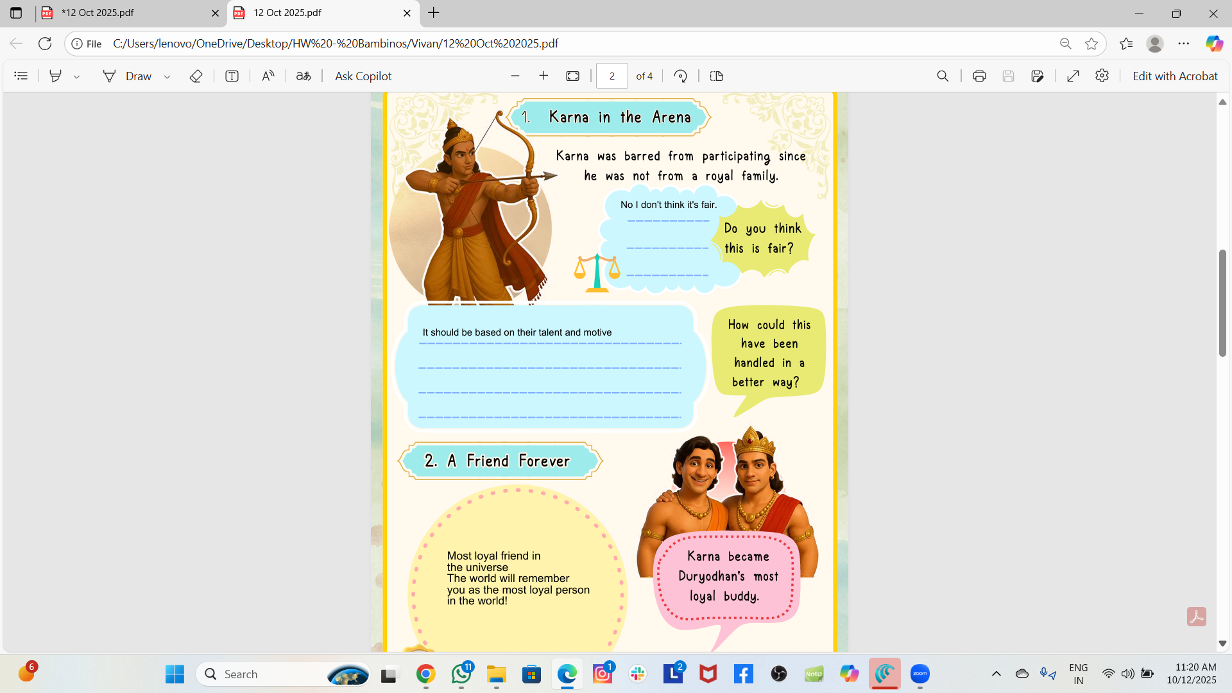
Task: Select the Erase tool in PDF toolbar
Action: point(196,76)
